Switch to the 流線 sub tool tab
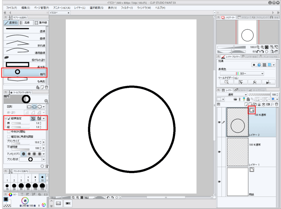Image resolution: width=281 pixels, height=209 pixels. coord(25,23)
